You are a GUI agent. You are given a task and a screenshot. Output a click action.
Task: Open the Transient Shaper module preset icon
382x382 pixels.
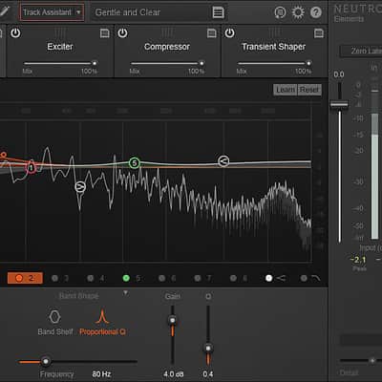(x=319, y=33)
